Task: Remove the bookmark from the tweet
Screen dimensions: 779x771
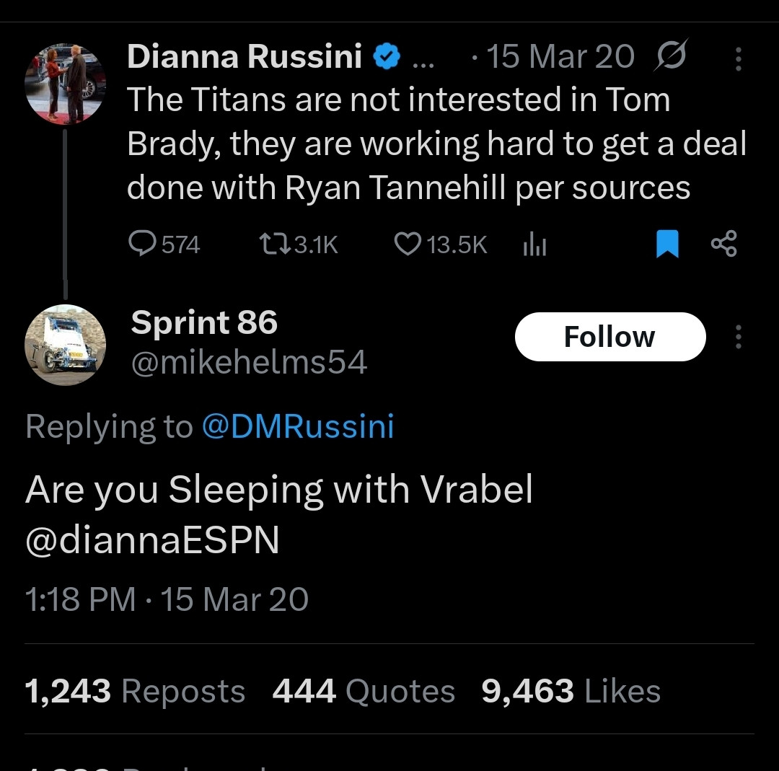Action: (667, 244)
